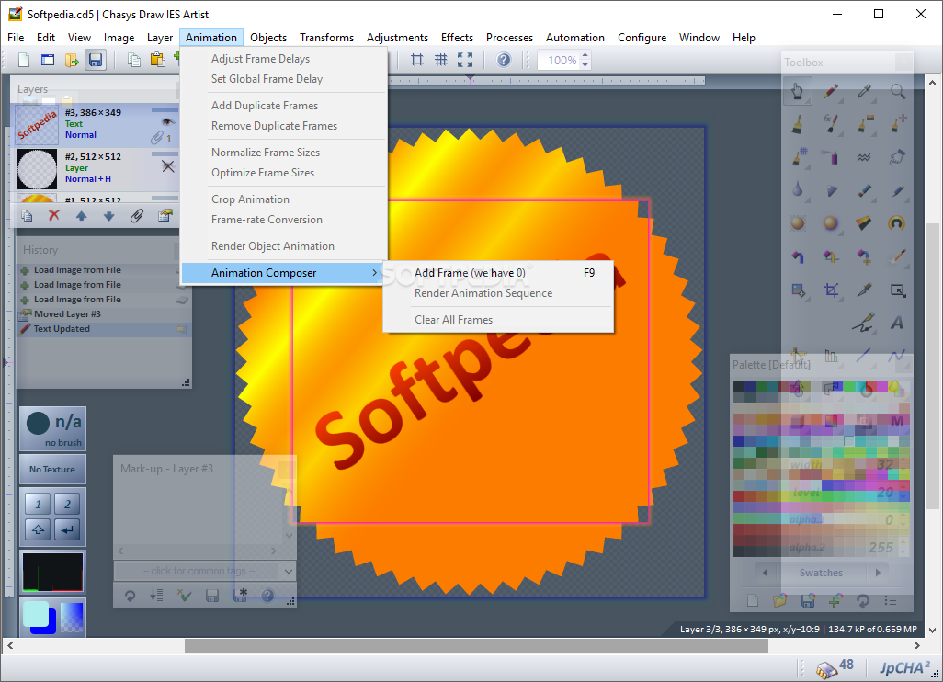The width and height of the screenshot is (943, 682).
Task: Click apply checkmark in Mark-up panel
Action: tap(184, 596)
